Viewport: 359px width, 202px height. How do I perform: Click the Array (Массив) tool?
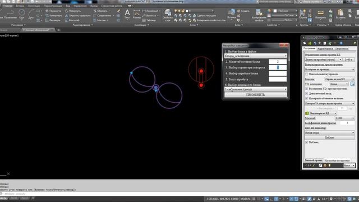tap(99, 20)
